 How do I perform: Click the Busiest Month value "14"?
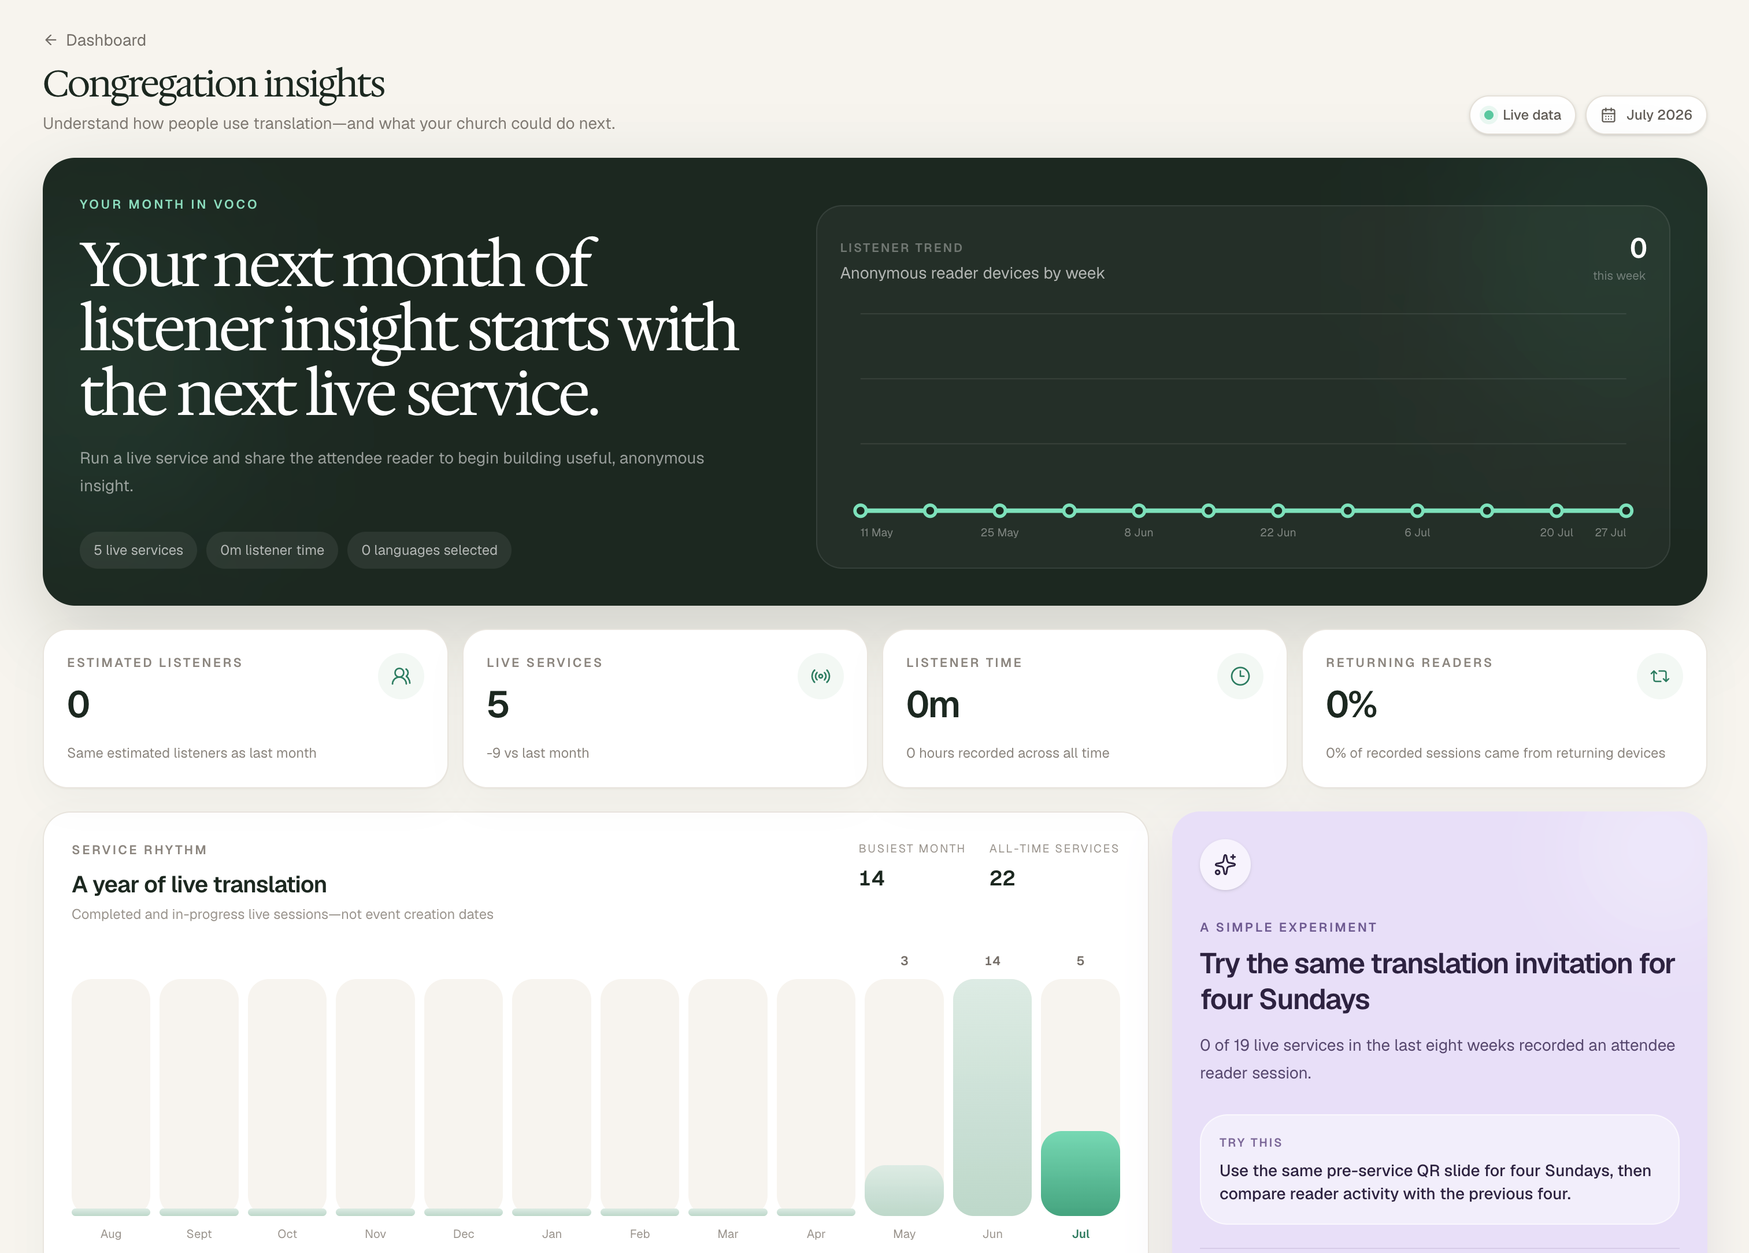pyautogui.click(x=872, y=878)
